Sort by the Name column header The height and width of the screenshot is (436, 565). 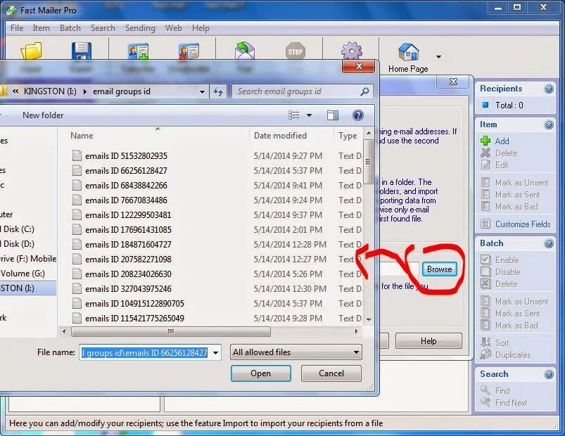coord(82,136)
